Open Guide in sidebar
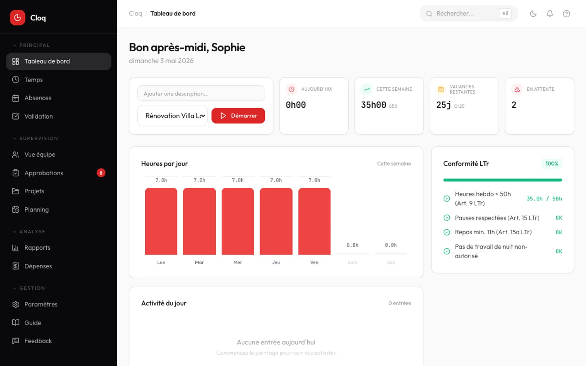Screen dimensions: 586x366 pyautogui.click(x=59, y=322)
